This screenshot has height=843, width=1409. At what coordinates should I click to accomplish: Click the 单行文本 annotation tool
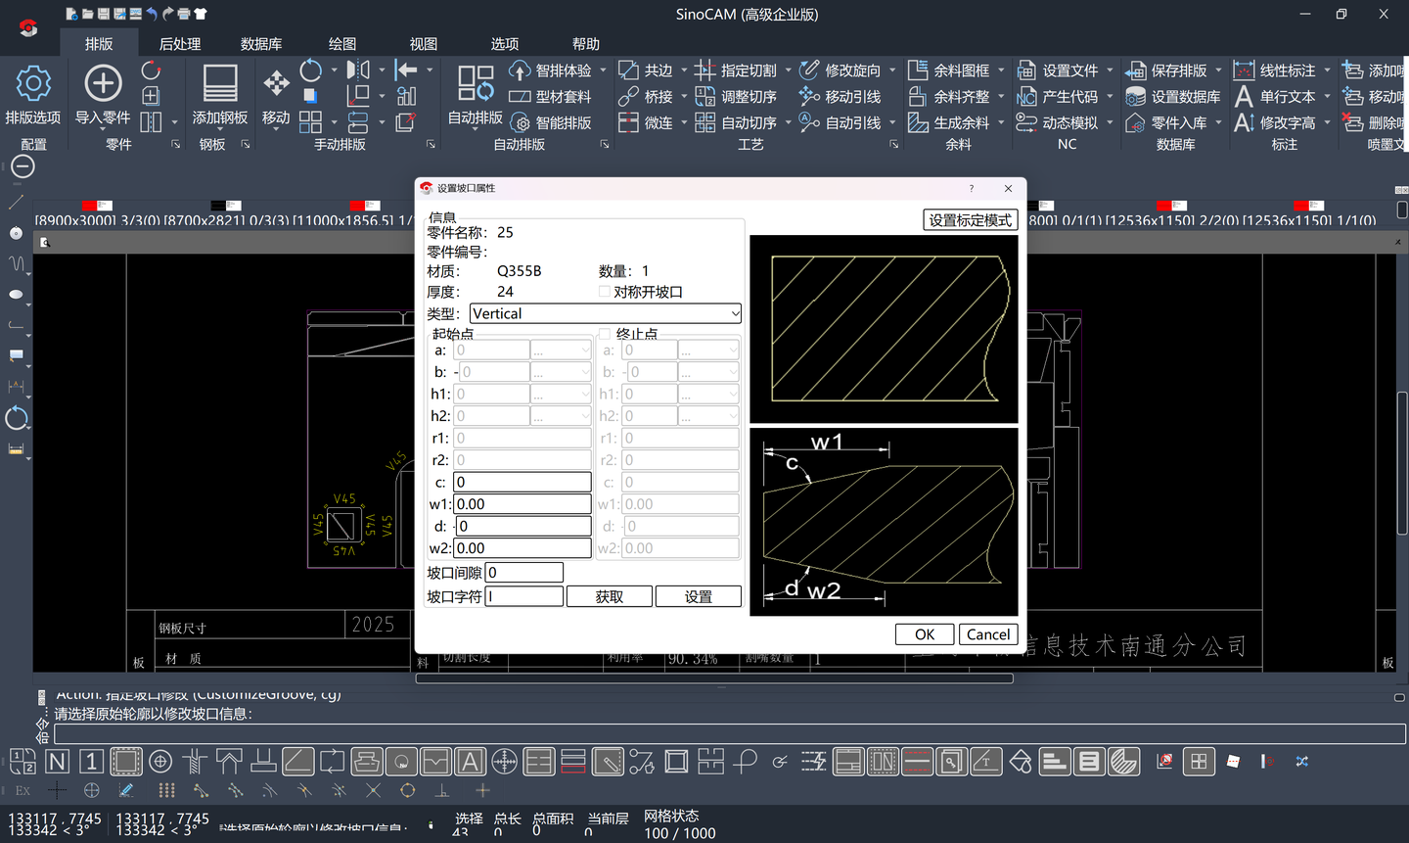pos(1244,97)
